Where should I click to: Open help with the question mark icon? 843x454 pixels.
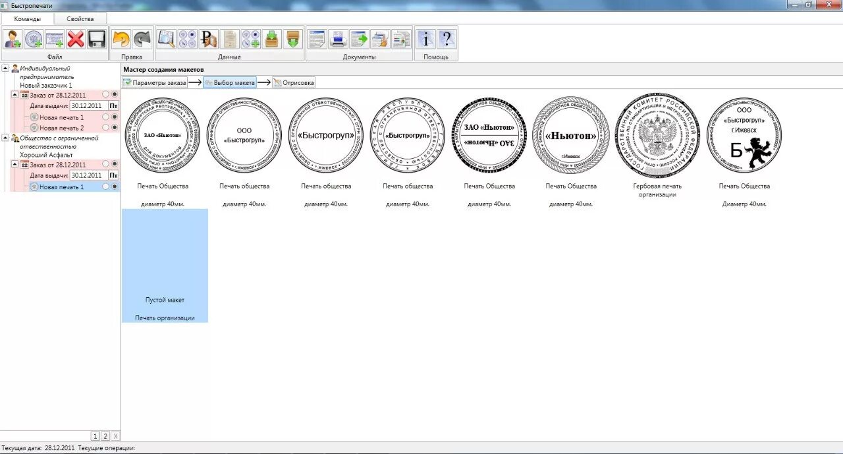pos(447,39)
